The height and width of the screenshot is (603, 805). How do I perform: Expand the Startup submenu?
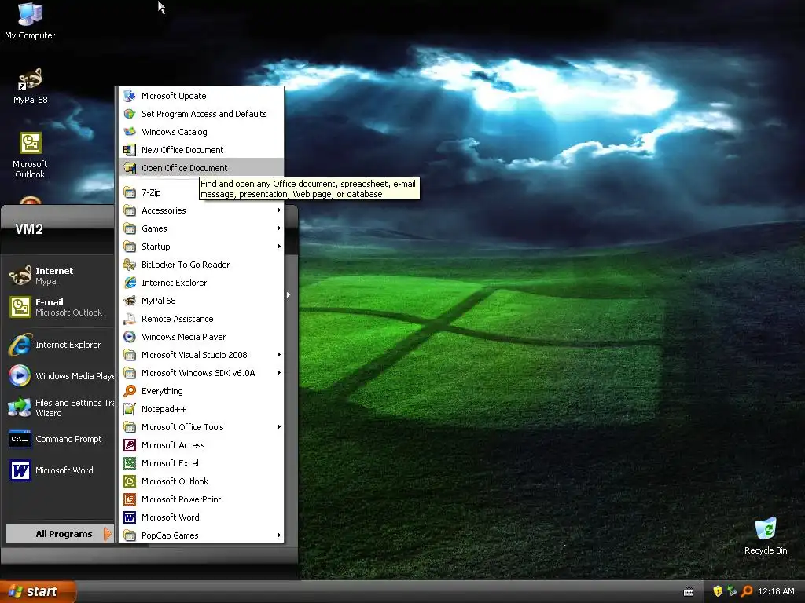(201, 246)
